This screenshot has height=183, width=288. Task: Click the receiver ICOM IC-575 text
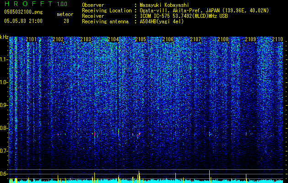184,16
